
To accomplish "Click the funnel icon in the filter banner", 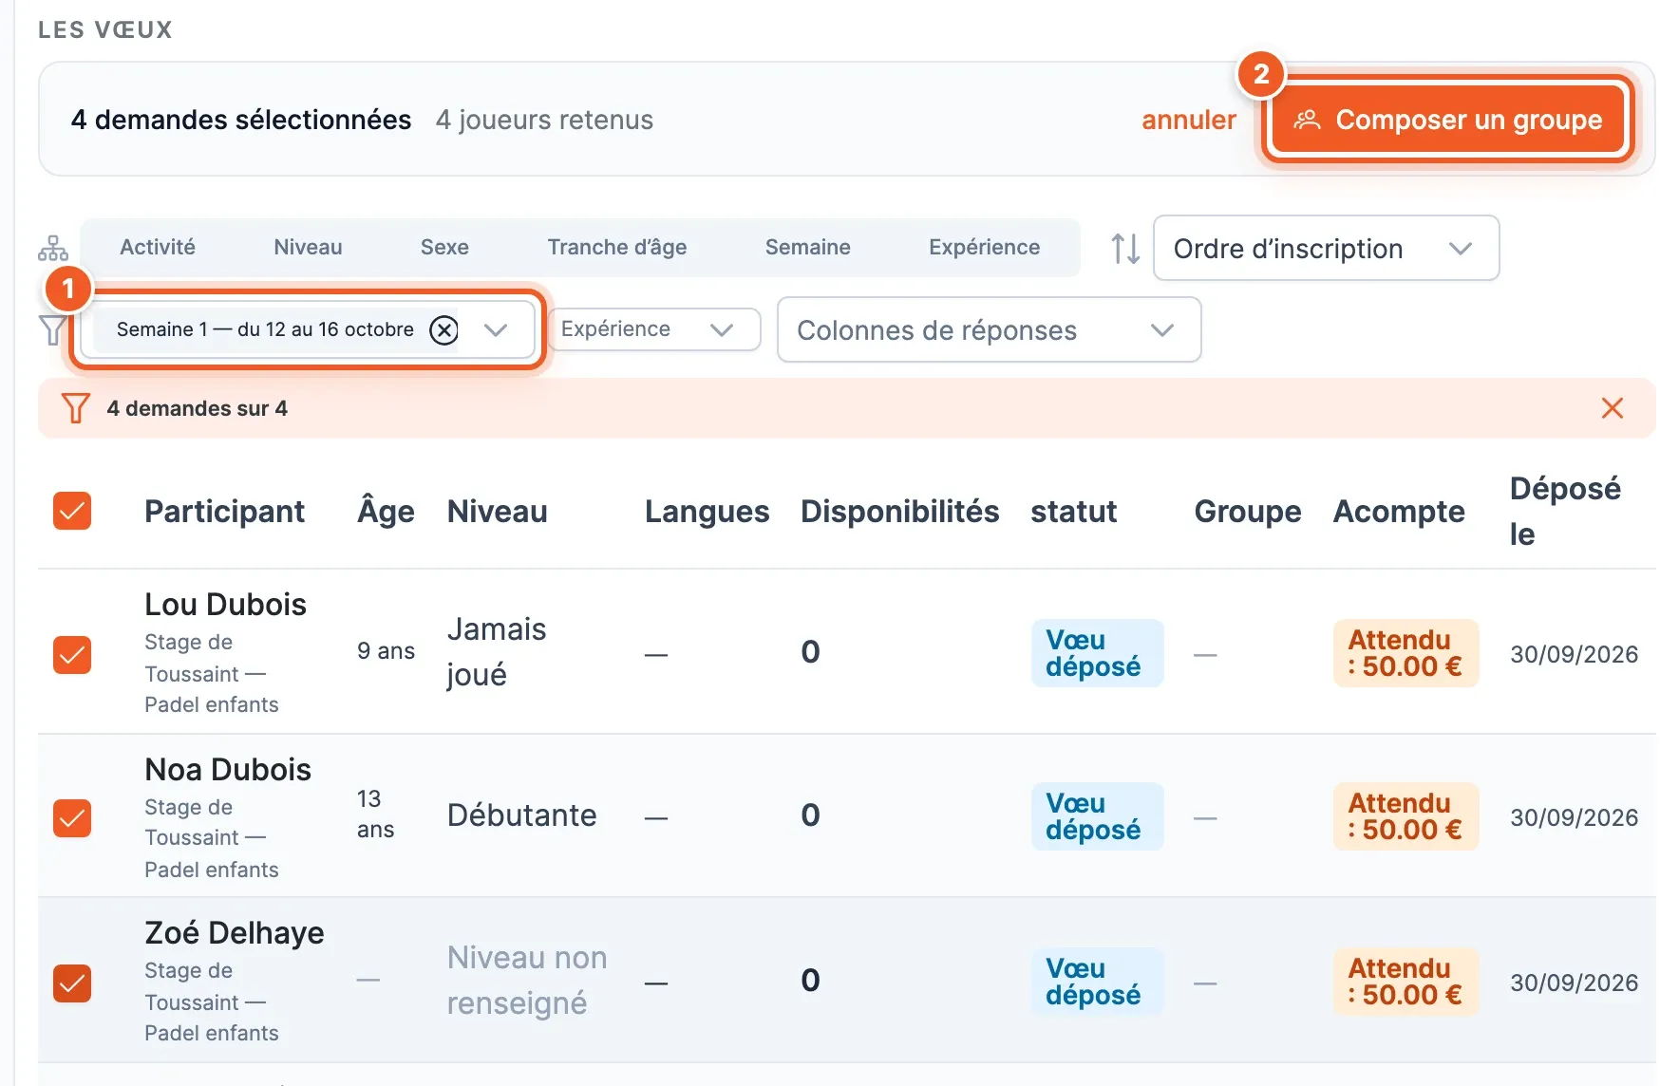I will (75, 408).
